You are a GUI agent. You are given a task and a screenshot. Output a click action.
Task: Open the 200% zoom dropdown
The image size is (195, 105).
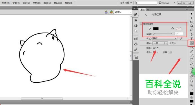tap(131, 12)
